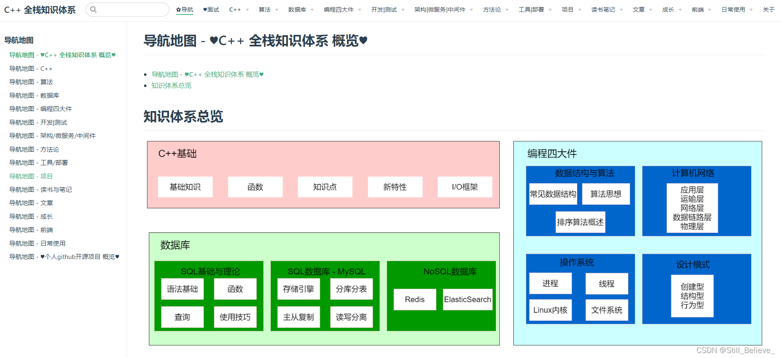
Task: Open sidebar item 导航地图 - 编程四大件
Action: coord(40,109)
